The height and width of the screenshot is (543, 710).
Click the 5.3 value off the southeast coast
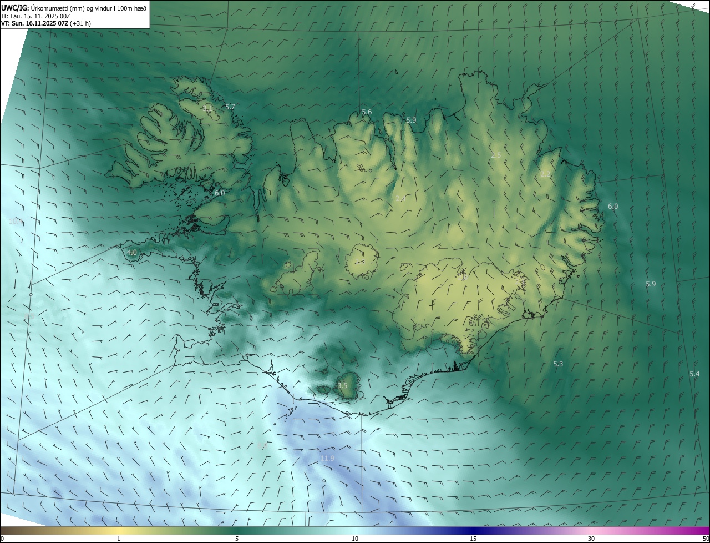[558, 364]
